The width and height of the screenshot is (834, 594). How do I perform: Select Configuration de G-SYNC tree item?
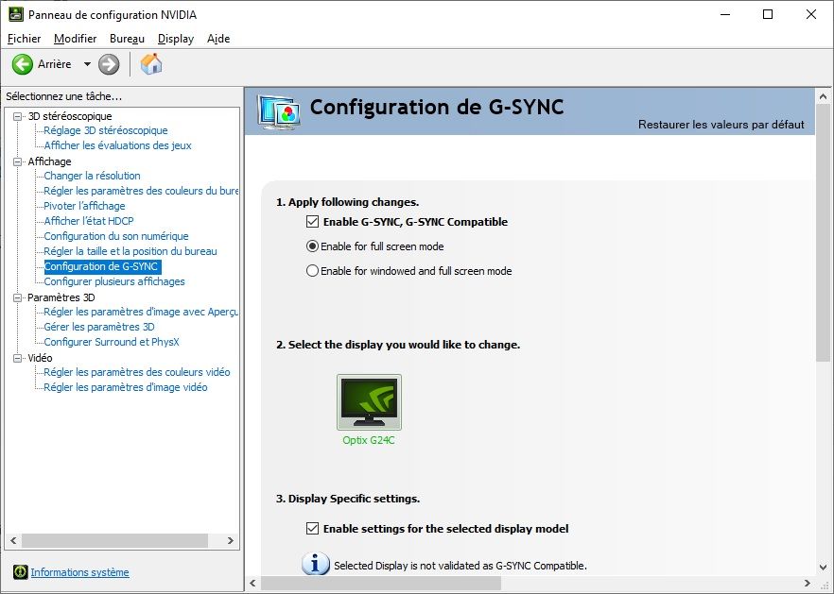pyautogui.click(x=101, y=266)
